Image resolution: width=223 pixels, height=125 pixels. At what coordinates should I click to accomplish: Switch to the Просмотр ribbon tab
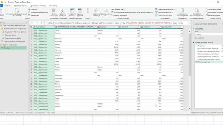[x=53, y=6]
